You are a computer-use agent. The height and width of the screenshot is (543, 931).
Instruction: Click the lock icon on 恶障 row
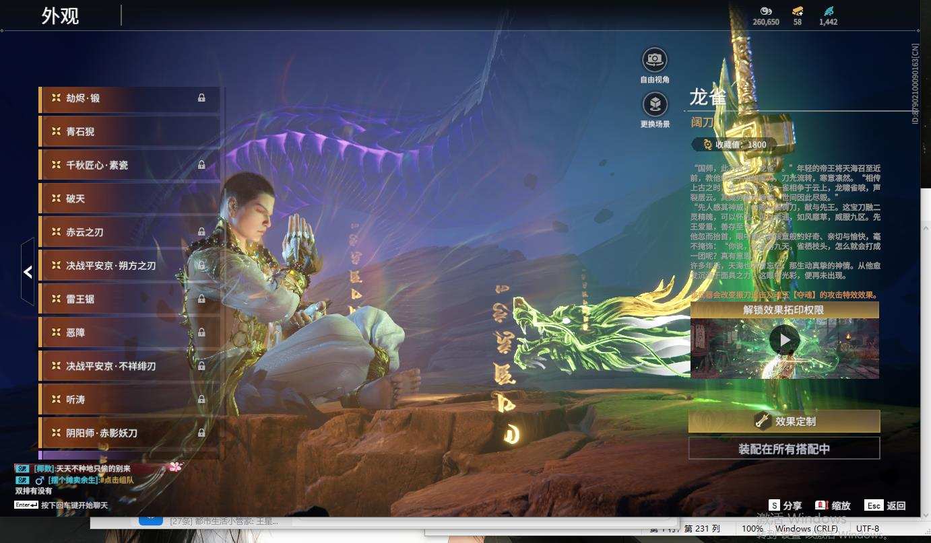[x=201, y=332]
